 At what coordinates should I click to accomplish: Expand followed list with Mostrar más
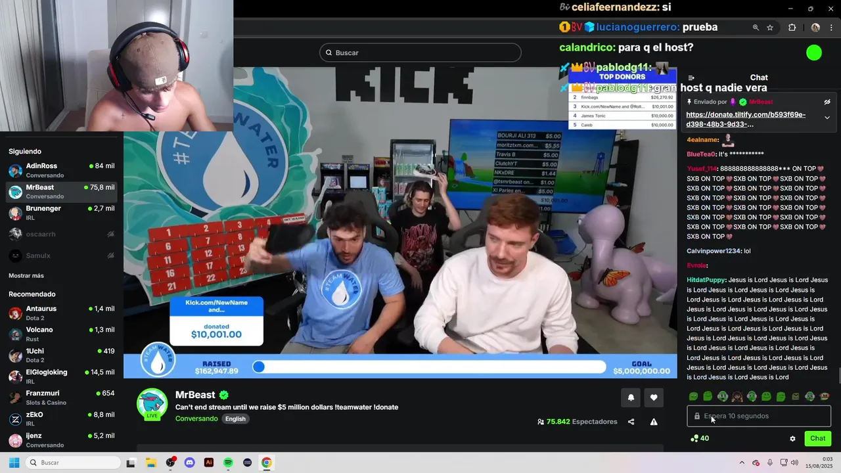[26, 275]
